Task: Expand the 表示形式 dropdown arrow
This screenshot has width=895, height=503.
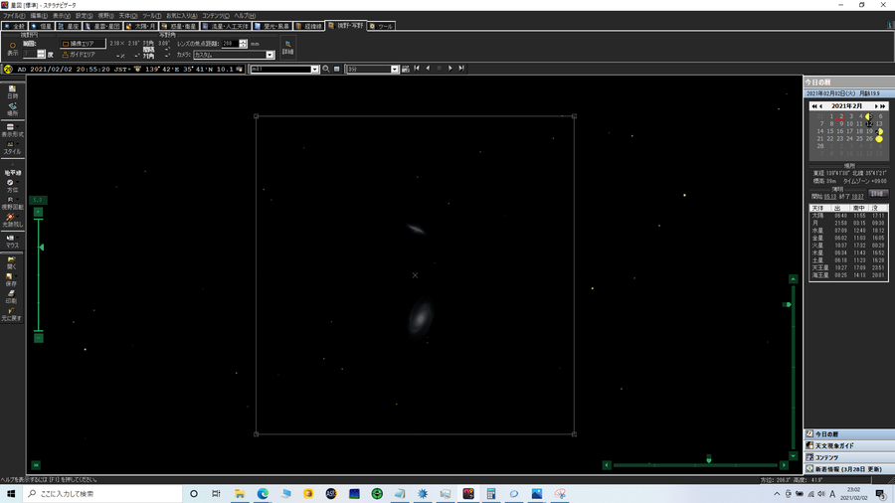Action: tap(19, 126)
